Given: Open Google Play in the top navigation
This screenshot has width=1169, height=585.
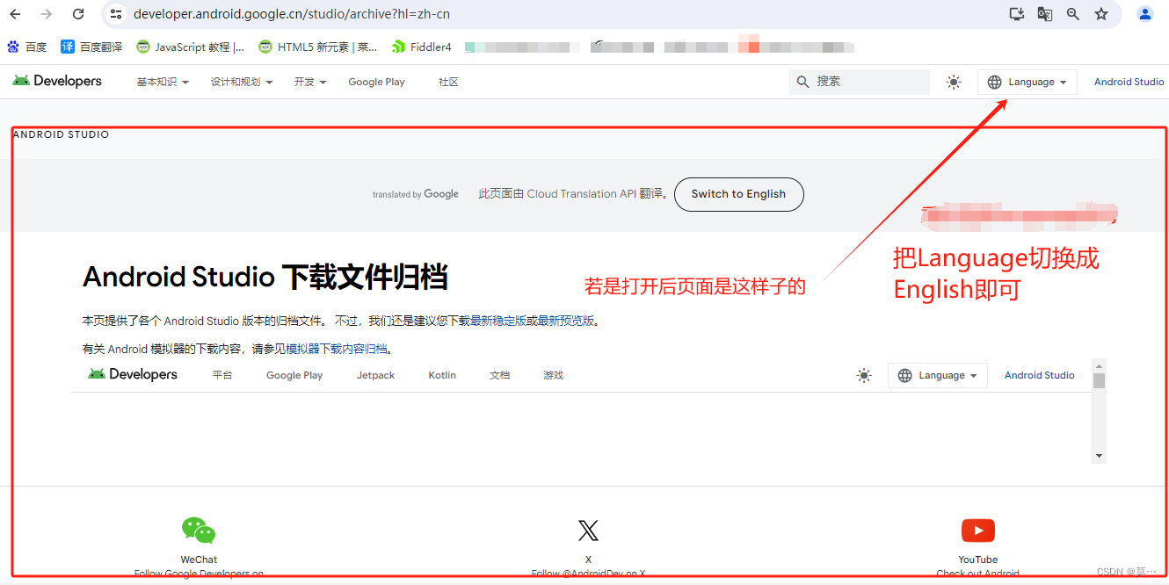Looking at the screenshot, I should click(376, 82).
